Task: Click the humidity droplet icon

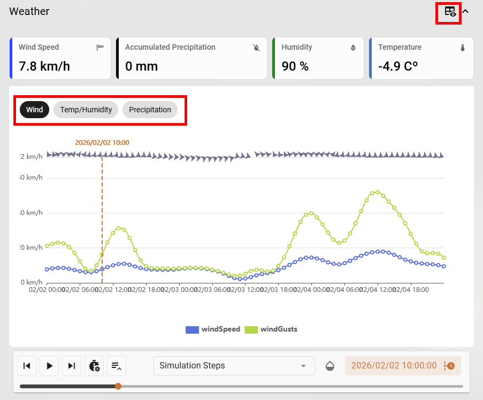Action: click(x=353, y=48)
